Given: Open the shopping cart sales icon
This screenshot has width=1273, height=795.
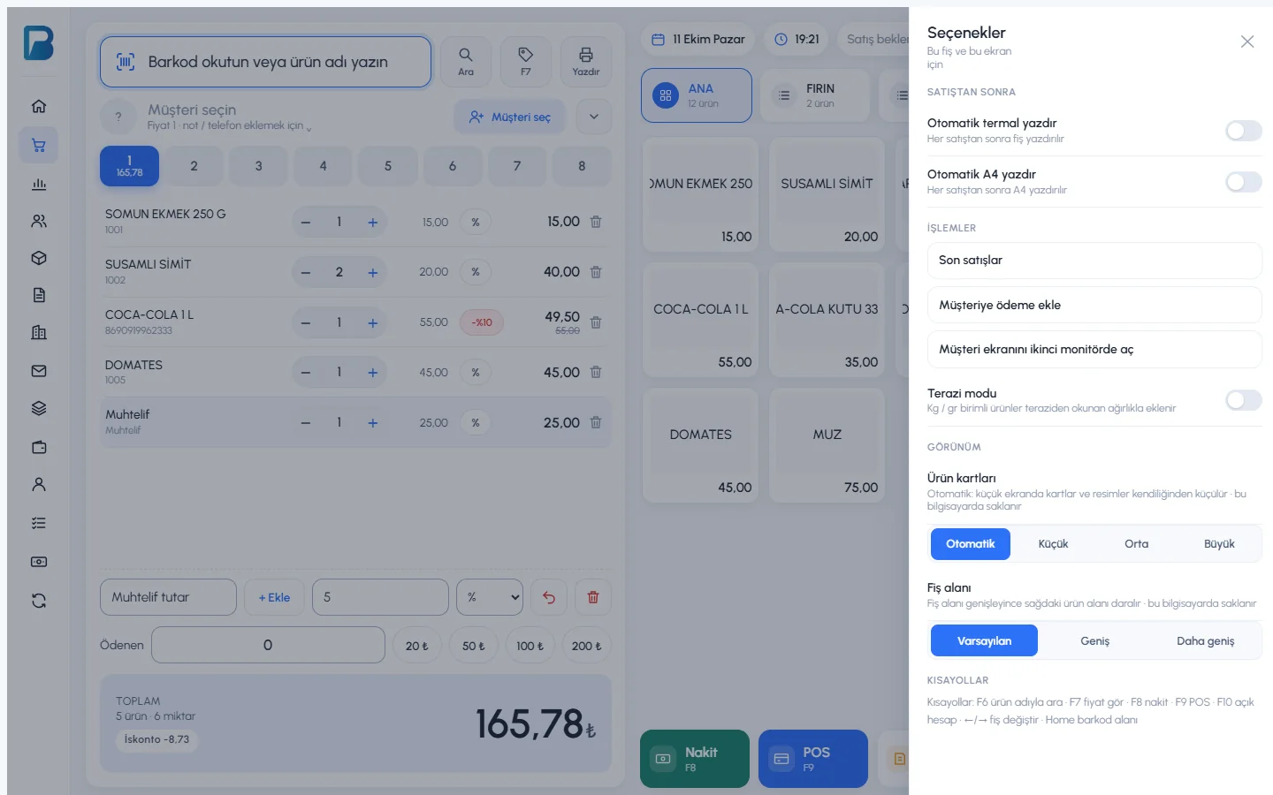Looking at the screenshot, I should (39, 146).
